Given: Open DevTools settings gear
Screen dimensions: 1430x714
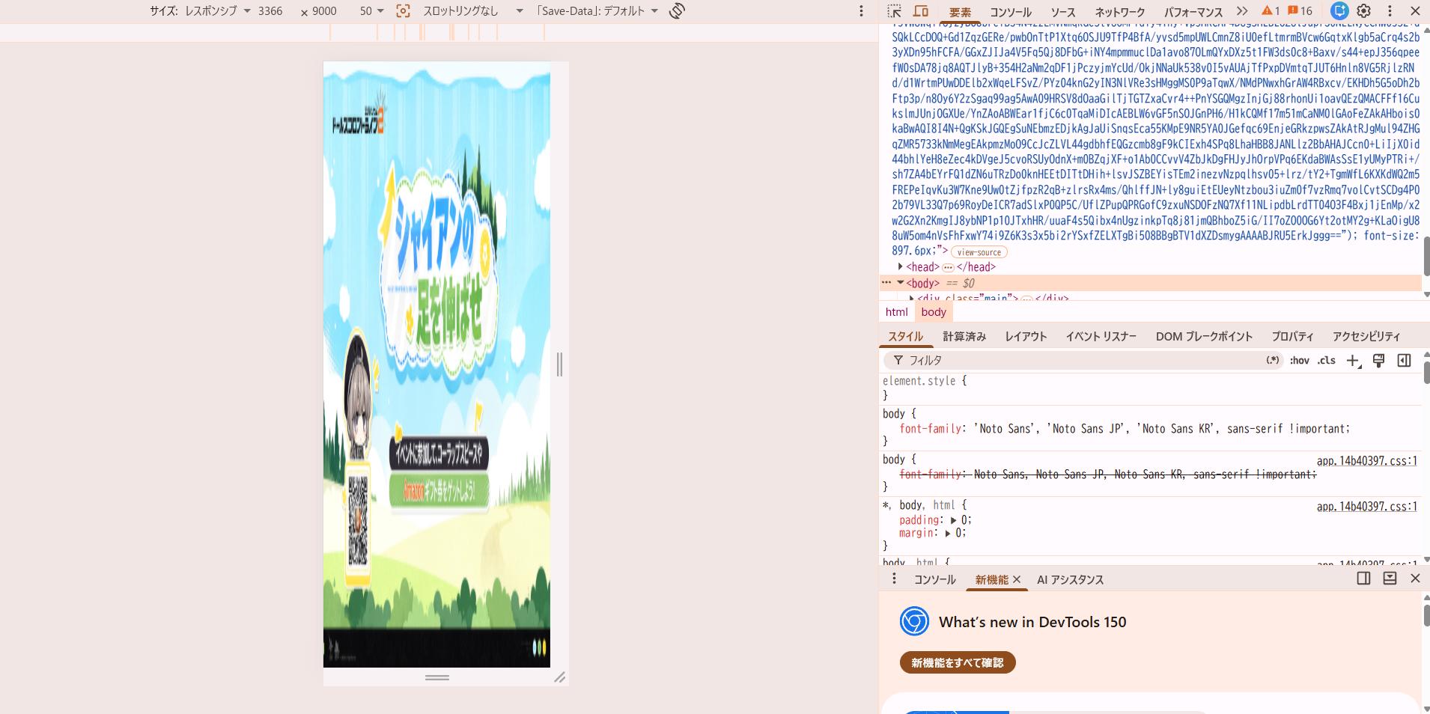Looking at the screenshot, I should coord(1364,11).
